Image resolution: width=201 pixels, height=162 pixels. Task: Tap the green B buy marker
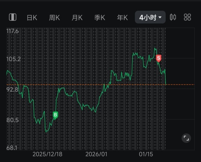point(55,115)
